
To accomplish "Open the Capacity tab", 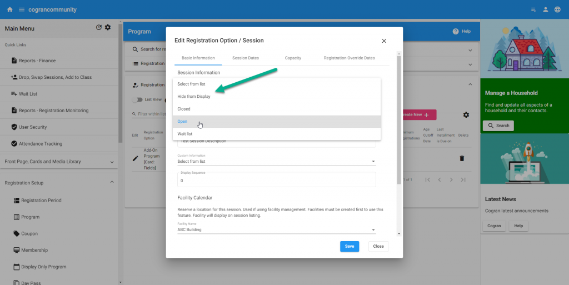I will tap(293, 58).
